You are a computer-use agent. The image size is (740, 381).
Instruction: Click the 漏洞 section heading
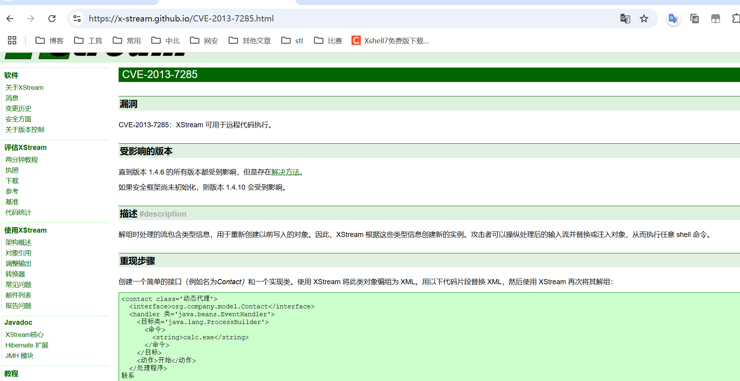coord(128,104)
